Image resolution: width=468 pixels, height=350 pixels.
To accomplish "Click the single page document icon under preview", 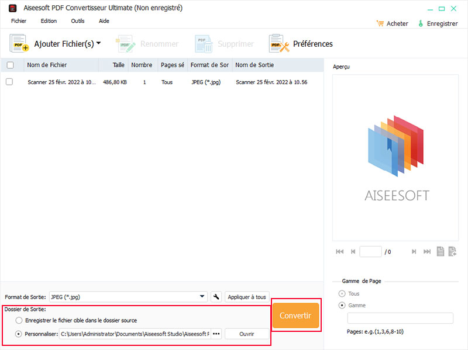I will (441, 251).
